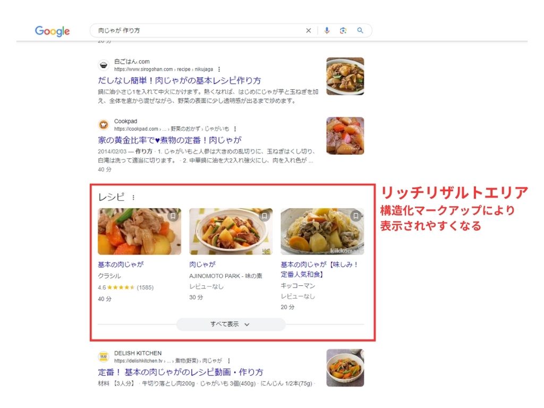Open the 定番！基本の肉じゃがのレシピ動画 link
The height and width of the screenshot is (408, 544).
(181, 373)
